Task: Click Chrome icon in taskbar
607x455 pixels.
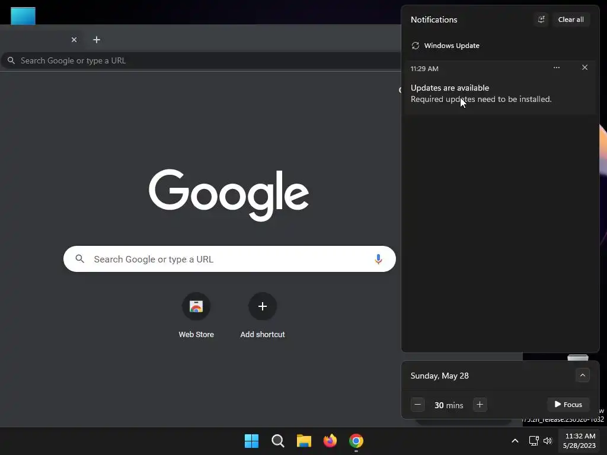Action: [356, 441]
